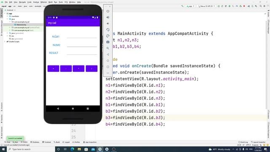Open File Explorer from the taskbar
The image size is (270, 152).
(79, 149)
